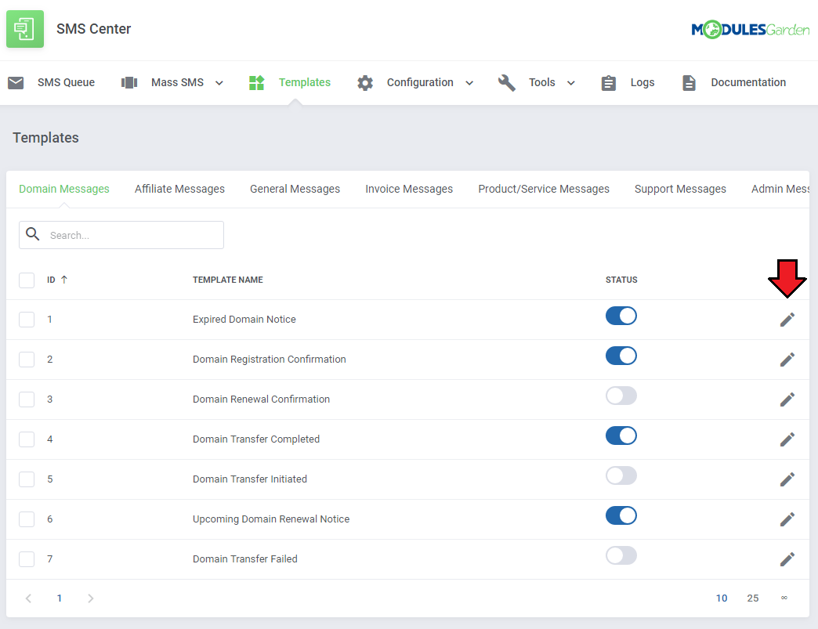Check the checkbox for row 6
The image size is (818, 629).
(x=27, y=519)
